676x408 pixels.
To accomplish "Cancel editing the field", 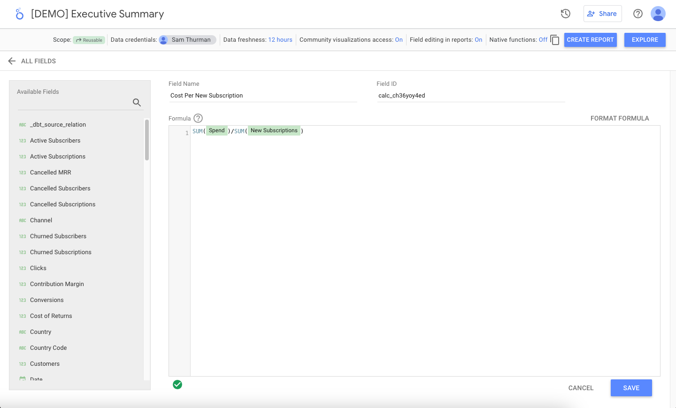I will pos(581,388).
